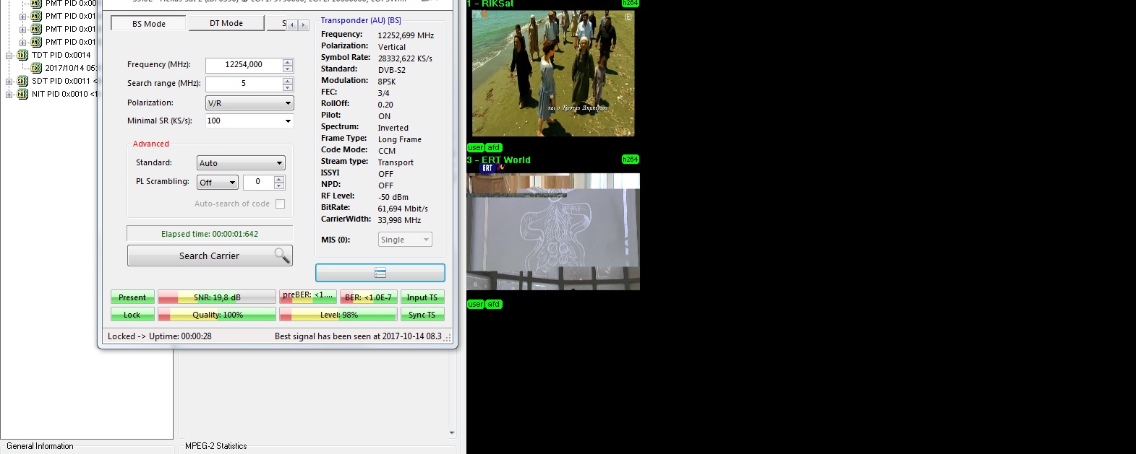Increase the Search range value with up arrow
Viewport: 1136px width, 454px height.
288,81
